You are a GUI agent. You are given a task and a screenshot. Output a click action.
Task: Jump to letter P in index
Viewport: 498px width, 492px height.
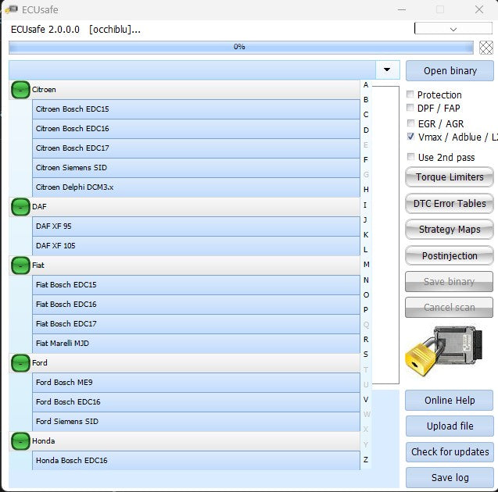[x=366, y=309]
